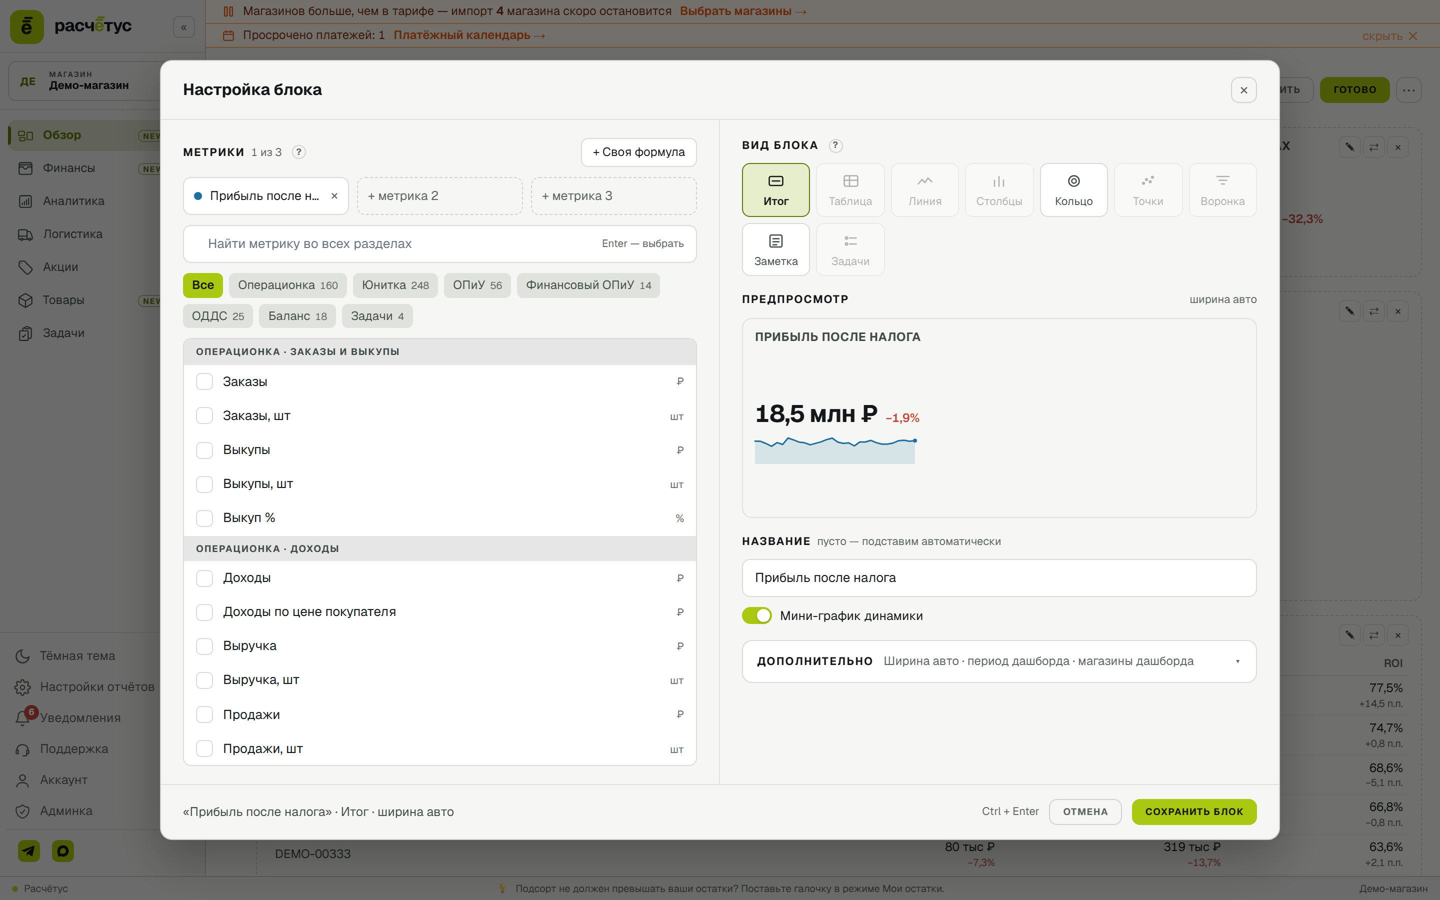Select the Столбцы chart type

coord(998,190)
